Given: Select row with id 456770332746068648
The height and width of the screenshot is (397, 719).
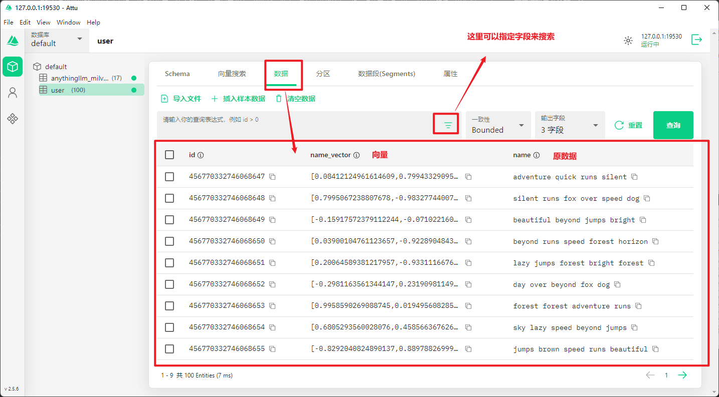Looking at the screenshot, I should click(x=169, y=198).
